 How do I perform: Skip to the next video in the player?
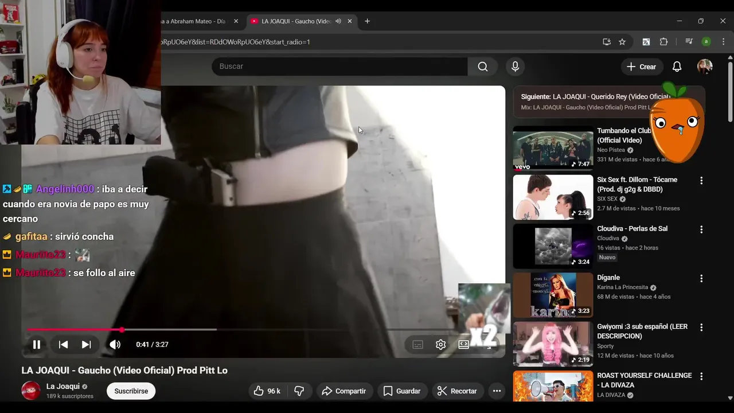[x=86, y=345]
